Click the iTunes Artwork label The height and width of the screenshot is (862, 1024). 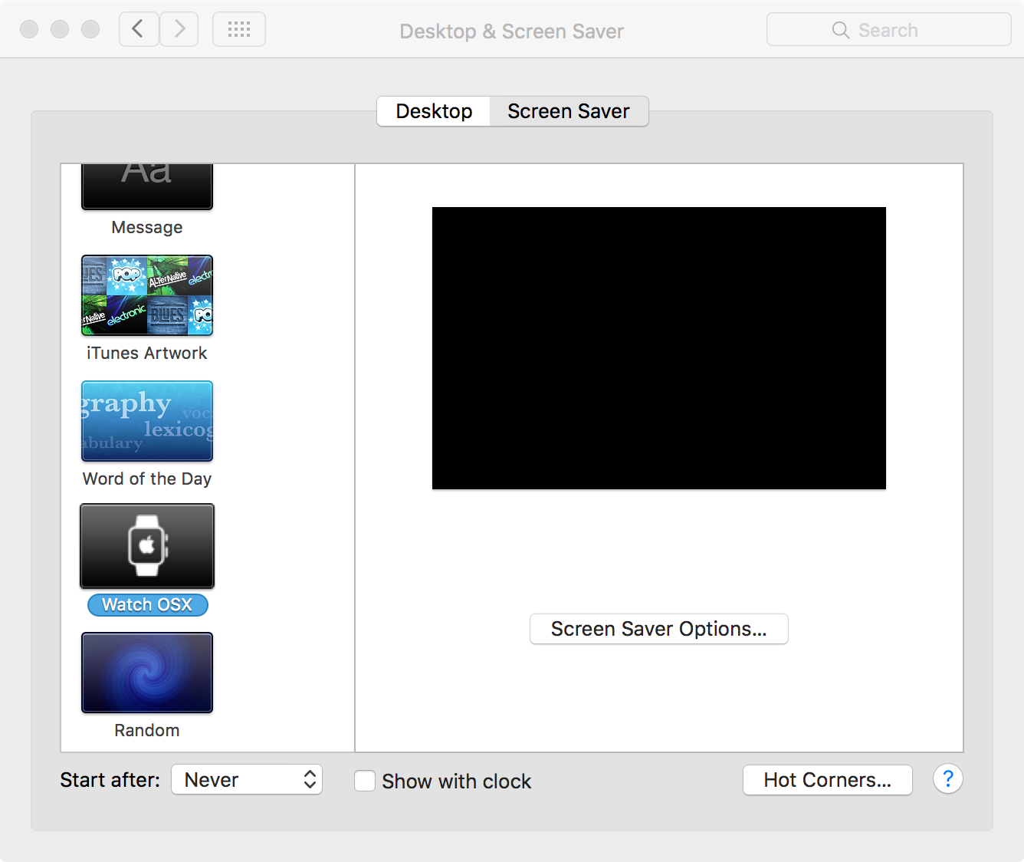(147, 353)
